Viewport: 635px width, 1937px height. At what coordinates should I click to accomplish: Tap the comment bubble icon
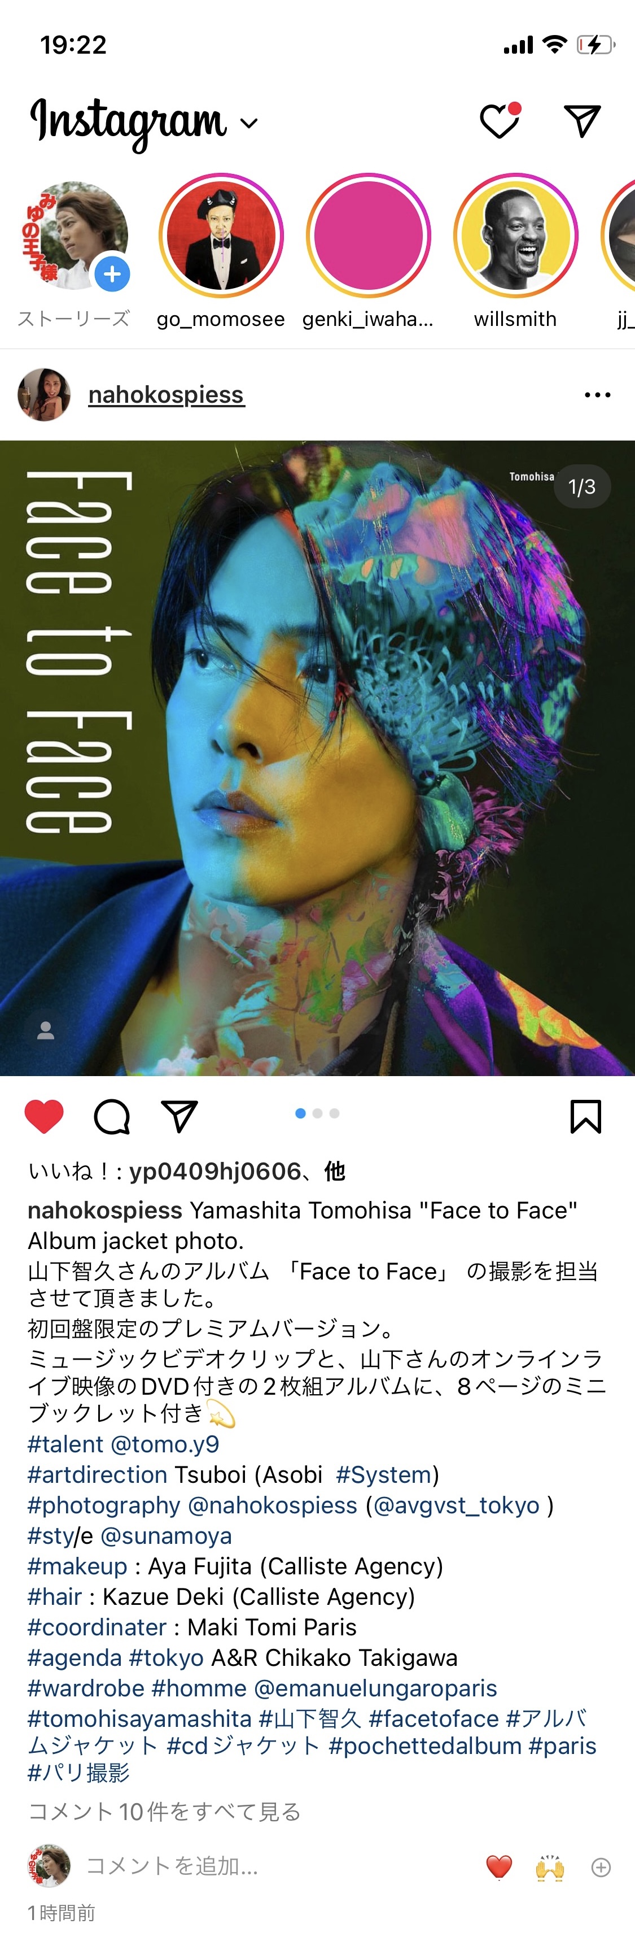tap(112, 1117)
